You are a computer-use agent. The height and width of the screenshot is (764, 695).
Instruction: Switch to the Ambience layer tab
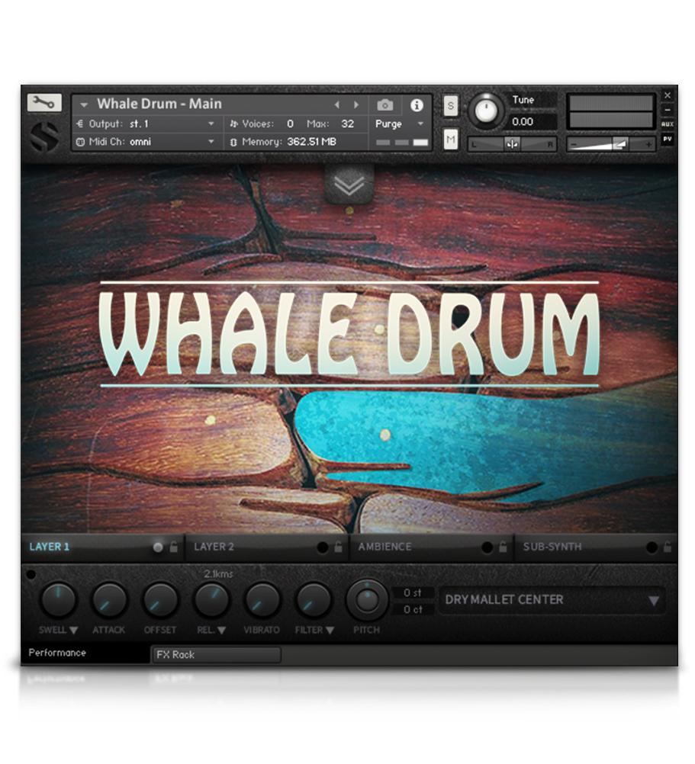coord(383,547)
